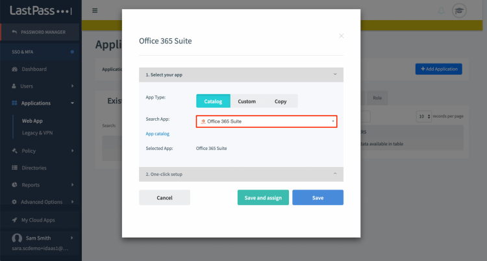This screenshot has height=261, width=487.
Task: Click the SSO & MFA blue dot
Action: coord(72,52)
